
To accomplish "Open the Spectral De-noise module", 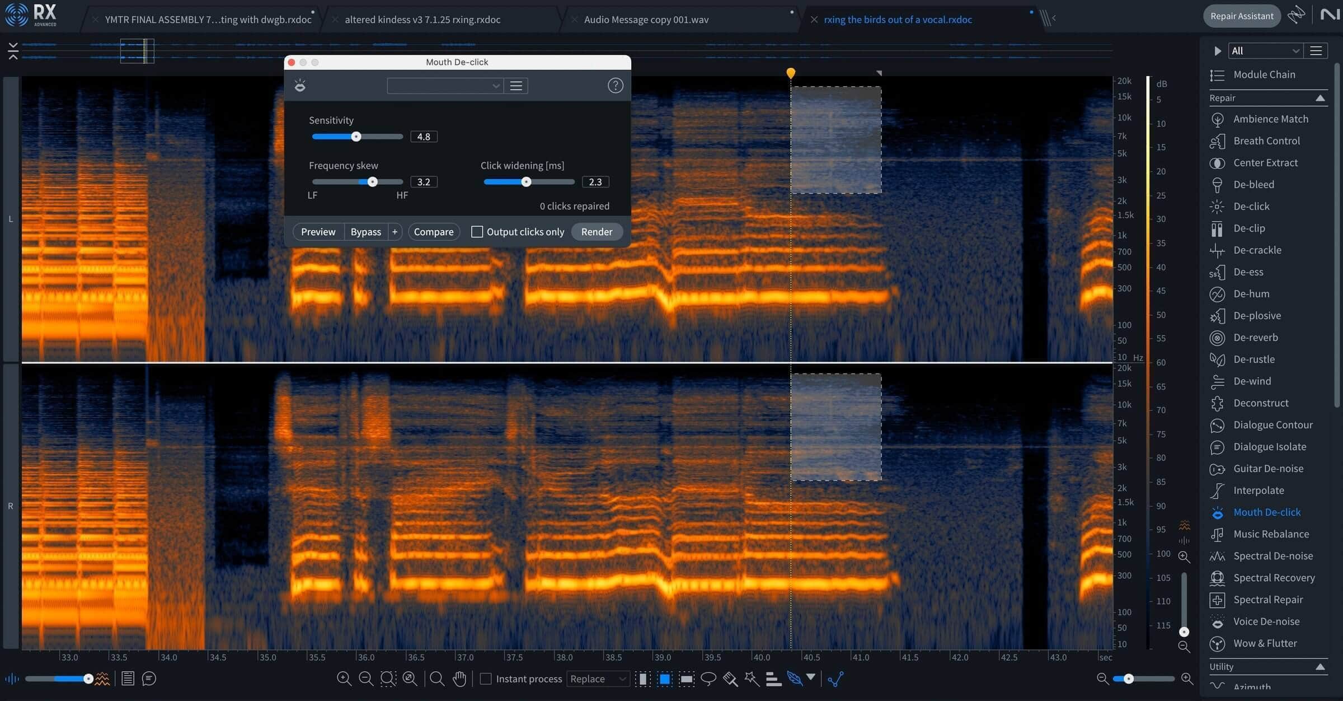I will pos(1262,555).
